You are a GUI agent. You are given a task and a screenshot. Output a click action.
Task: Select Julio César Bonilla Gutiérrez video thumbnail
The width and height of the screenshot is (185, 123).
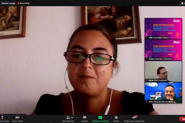click(x=163, y=93)
